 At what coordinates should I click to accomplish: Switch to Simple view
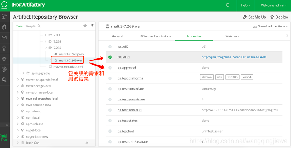(x=30, y=26)
